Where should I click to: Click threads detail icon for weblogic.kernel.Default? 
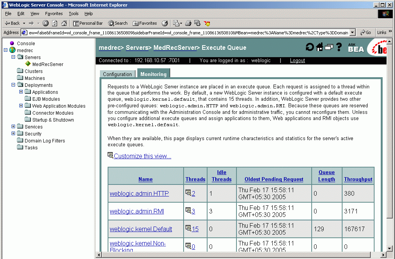click(188, 228)
